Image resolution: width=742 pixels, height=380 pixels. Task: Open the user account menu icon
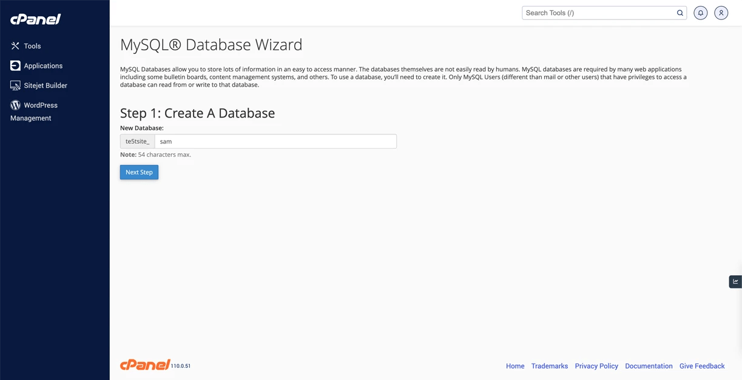click(721, 13)
